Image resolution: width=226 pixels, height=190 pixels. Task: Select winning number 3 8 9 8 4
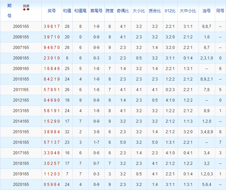[52, 132]
